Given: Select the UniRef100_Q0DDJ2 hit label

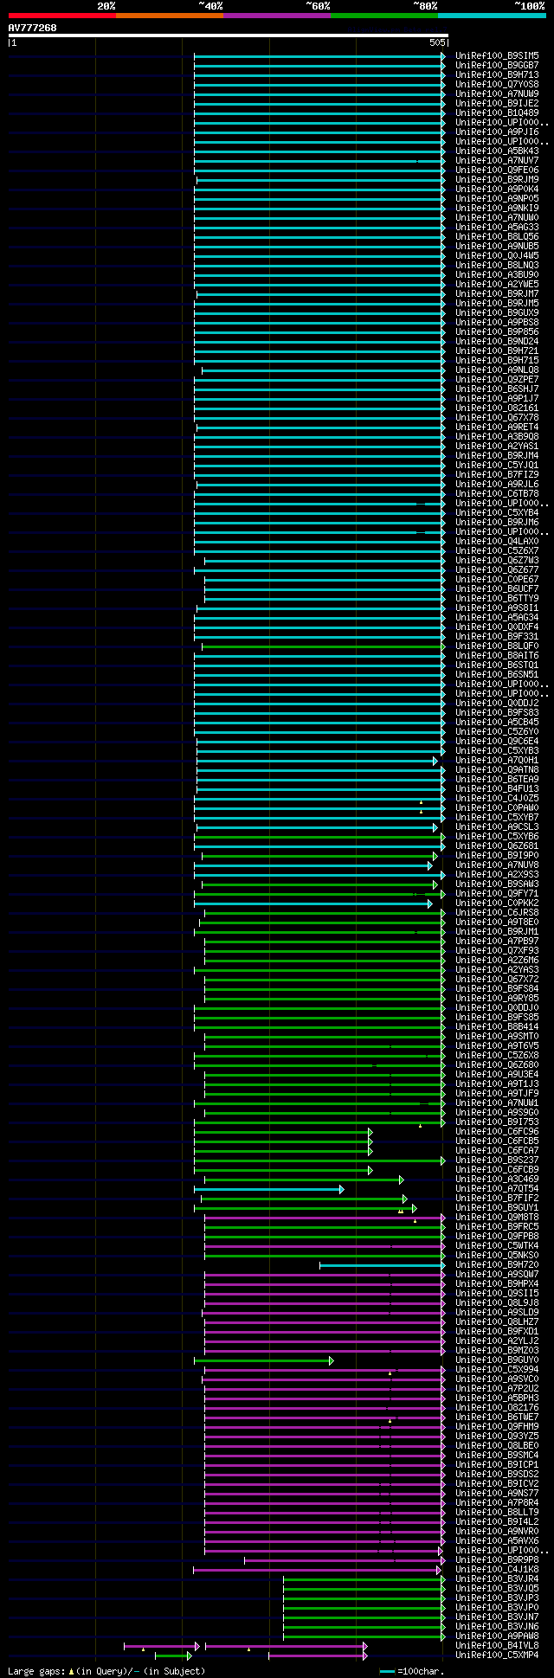Looking at the screenshot, I should click(497, 703).
